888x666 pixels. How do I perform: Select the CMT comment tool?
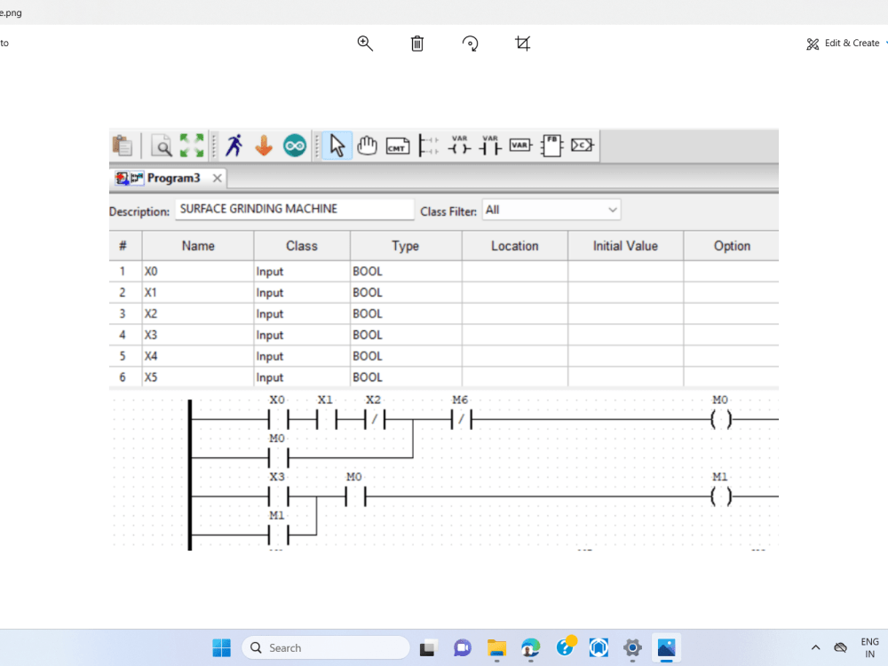coord(397,145)
